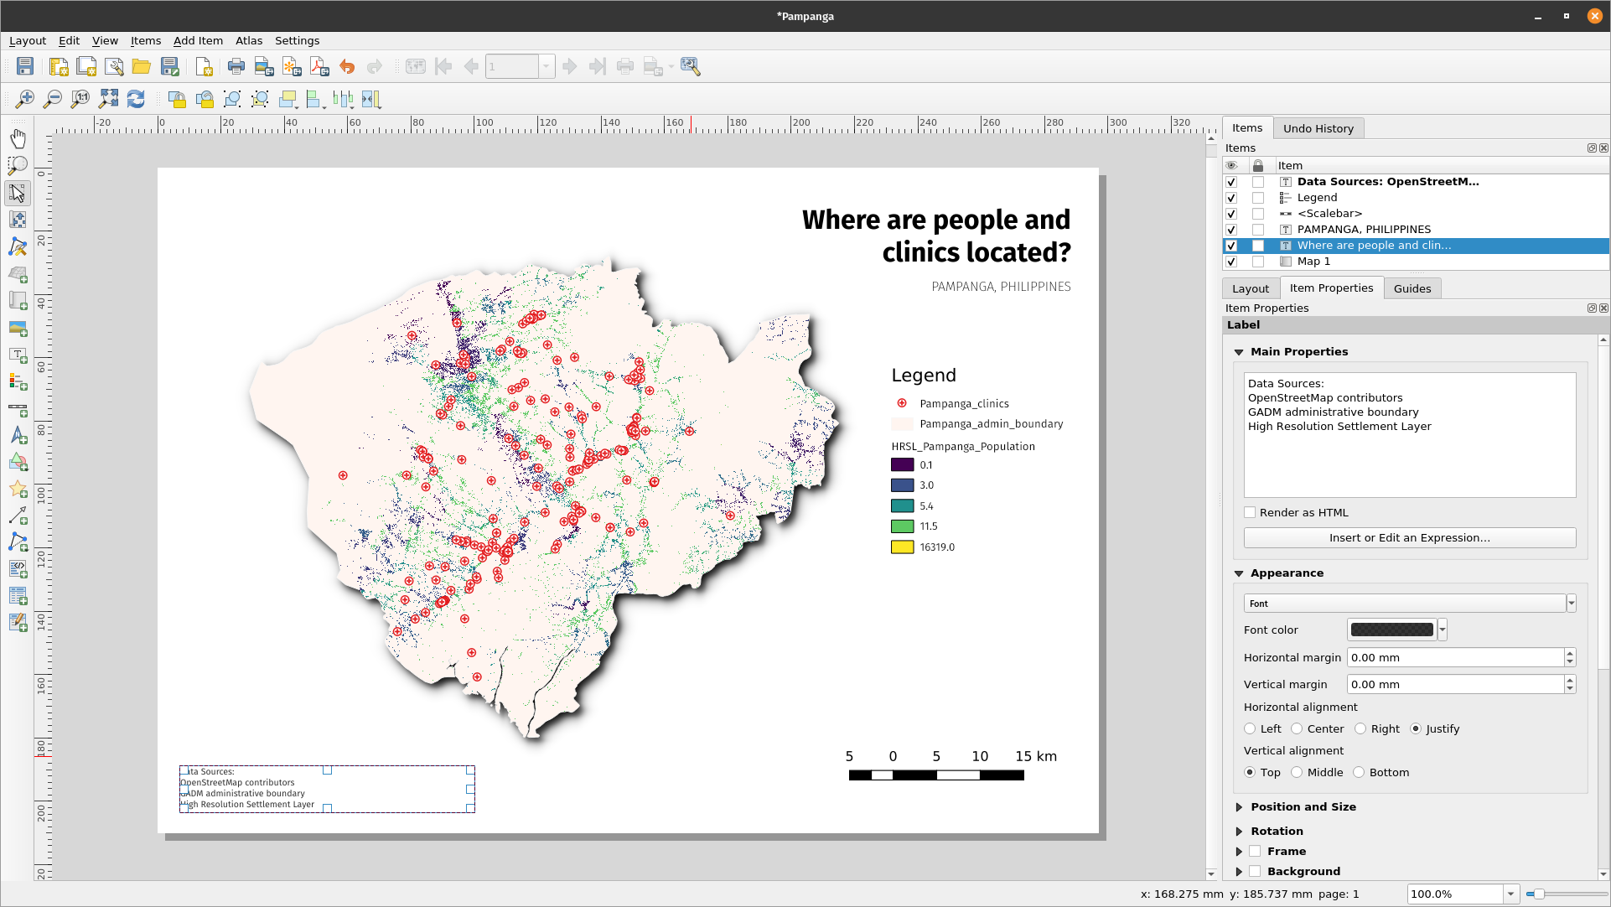Click the Refresh View icon
Screen dimensions: 1611x907
[136, 100]
